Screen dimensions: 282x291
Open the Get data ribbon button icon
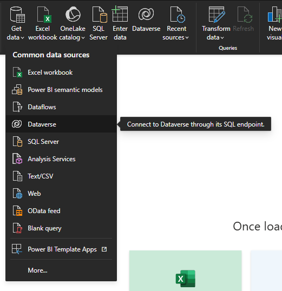pos(17,15)
